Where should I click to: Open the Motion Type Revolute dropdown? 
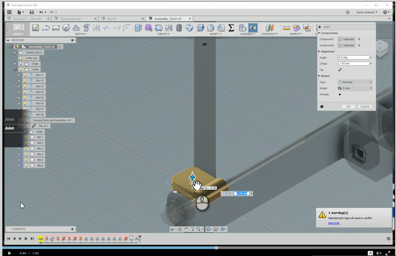pyautogui.click(x=355, y=82)
